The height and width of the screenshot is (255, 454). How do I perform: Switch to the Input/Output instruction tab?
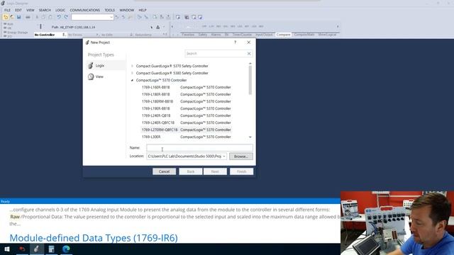264,35
